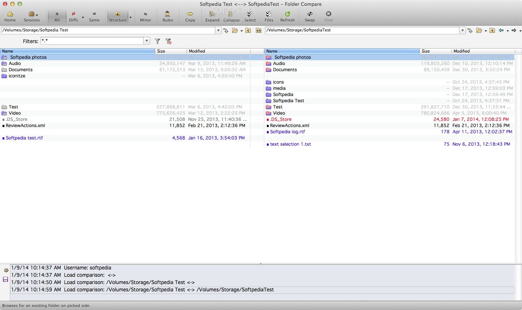Select the icons folder in right pane
Image resolution: width=522 pixels, height=310 pixels.
tap(389, 82)
